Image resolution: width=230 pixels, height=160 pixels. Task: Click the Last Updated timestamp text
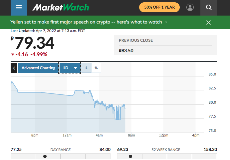48,31
